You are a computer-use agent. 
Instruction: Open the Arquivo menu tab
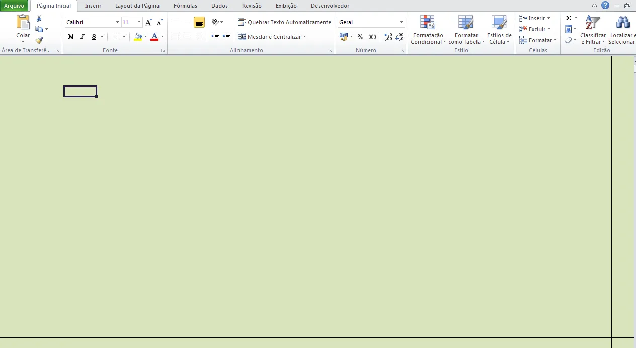tap(14, 6)
